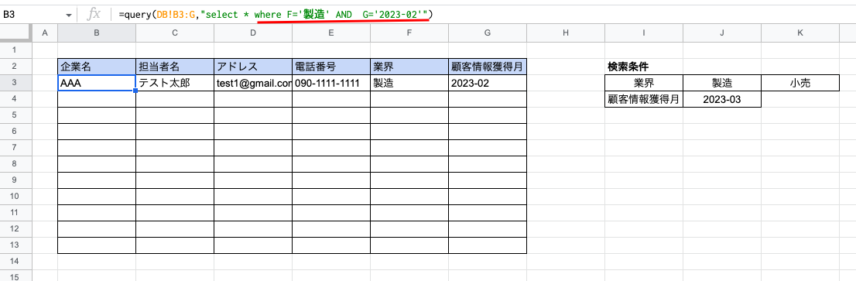Select column E header
Screen dimensions: 856x281
pos(330,33)
